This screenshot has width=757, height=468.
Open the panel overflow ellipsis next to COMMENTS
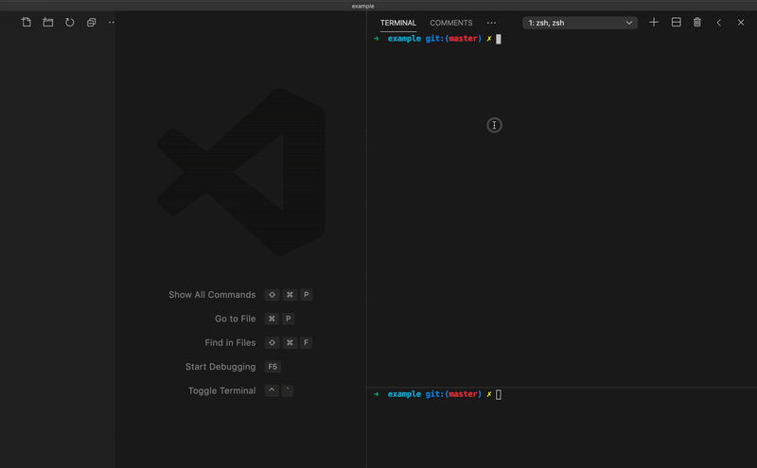[x=491, y=23]
